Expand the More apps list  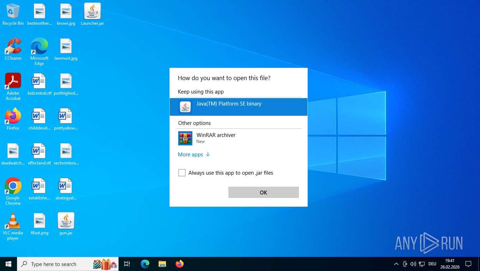(194, 155)
